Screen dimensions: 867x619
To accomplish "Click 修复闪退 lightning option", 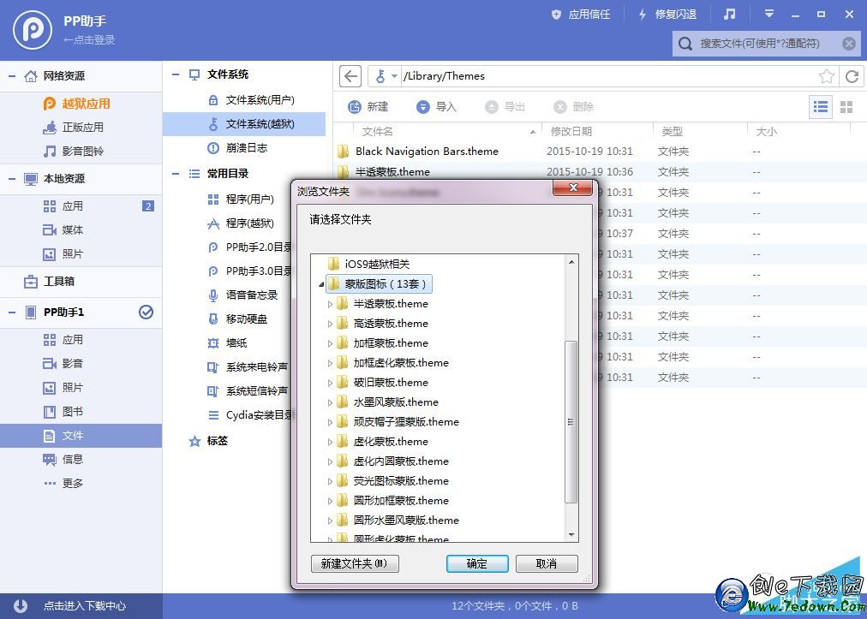I will [x=667, y=15].
